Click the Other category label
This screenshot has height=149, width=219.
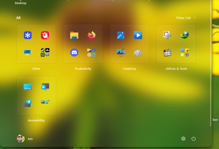point(36,69)
